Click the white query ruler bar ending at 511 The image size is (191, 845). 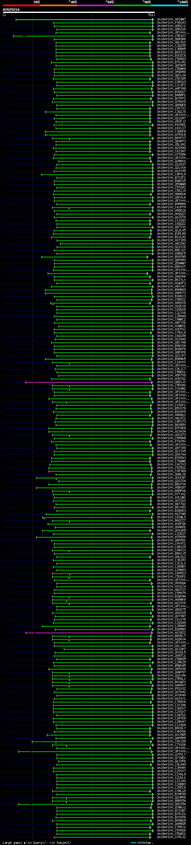coord(78,12)
